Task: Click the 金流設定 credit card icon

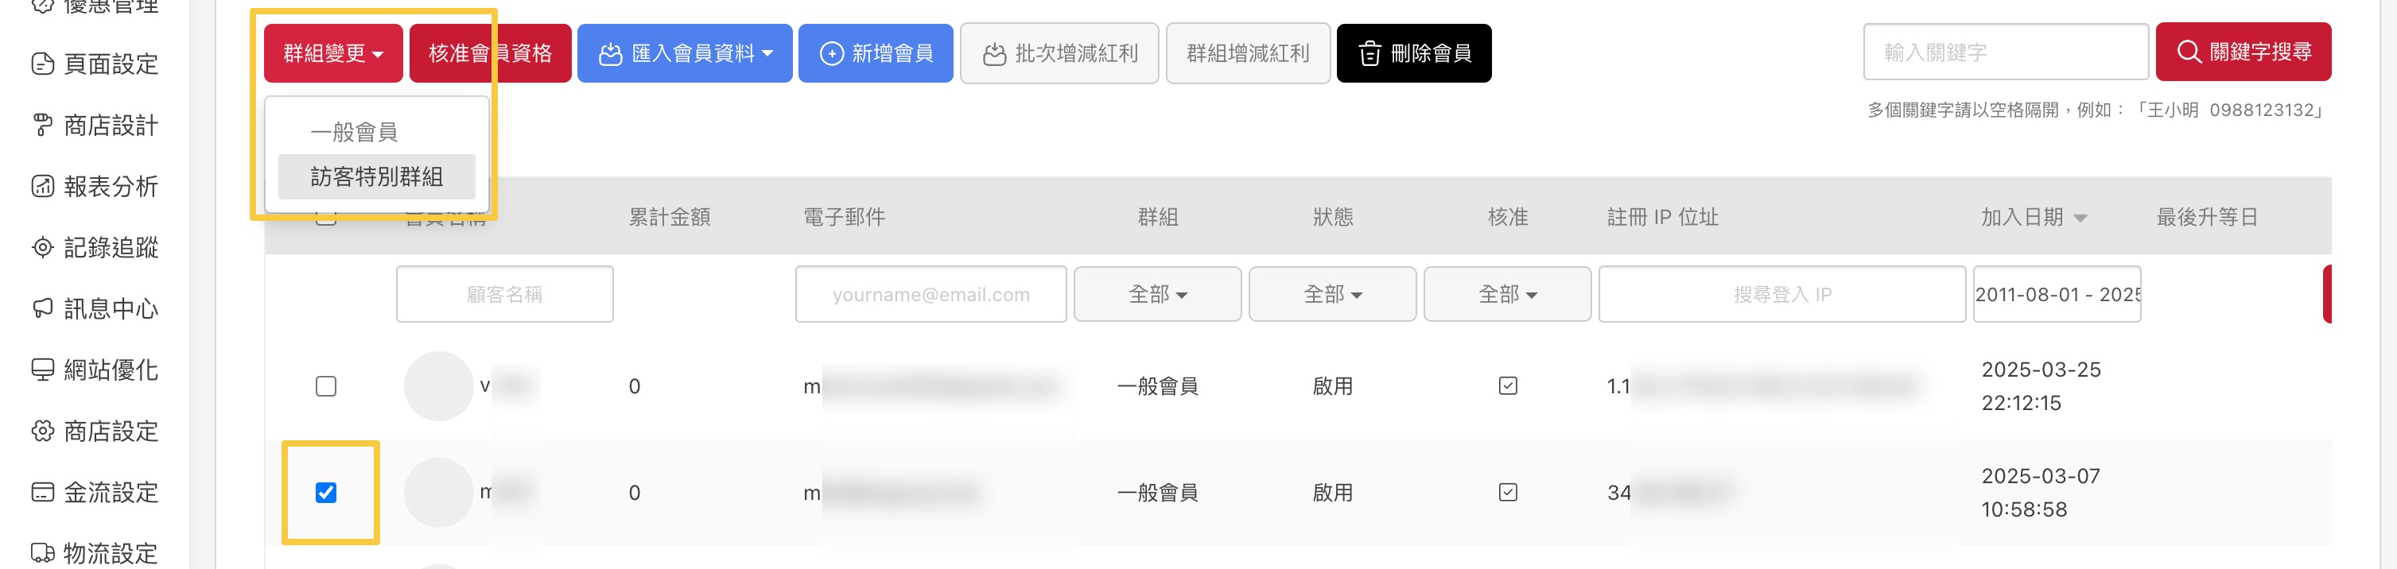Action: (x=43, y=492)
